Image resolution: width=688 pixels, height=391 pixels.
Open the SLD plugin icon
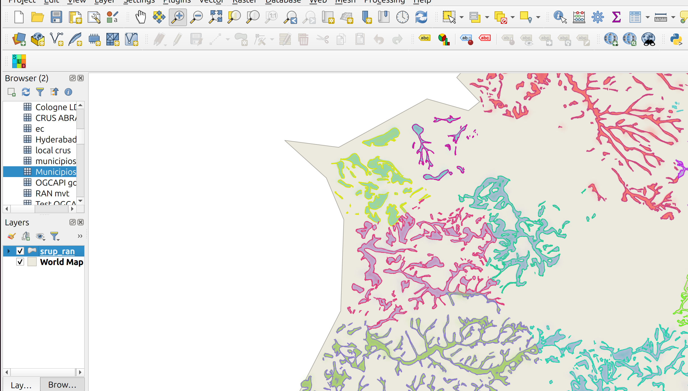point(19,61)
